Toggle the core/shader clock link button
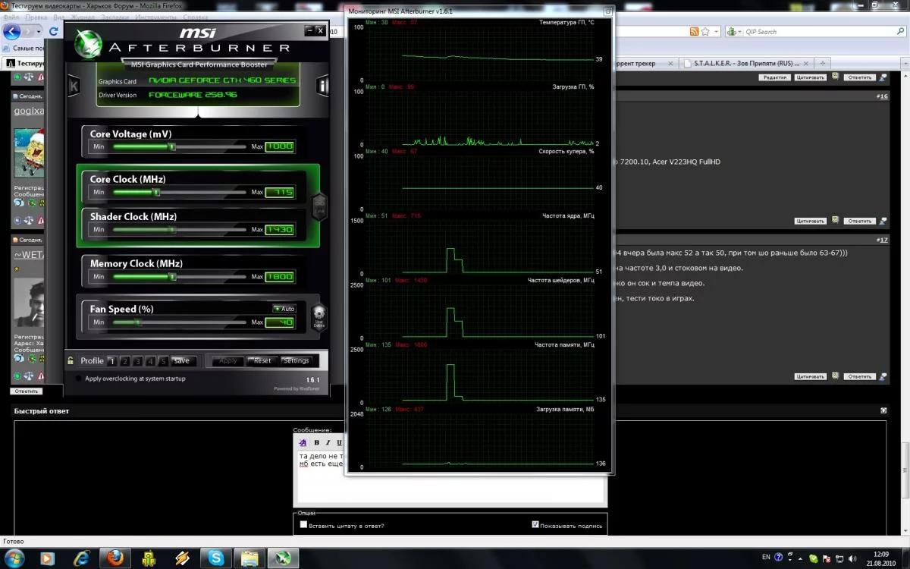The width and height of the screenshot is (910, 569). click(319, 205)
